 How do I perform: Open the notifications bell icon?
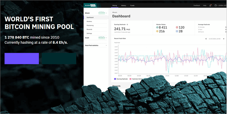(210, 6)
